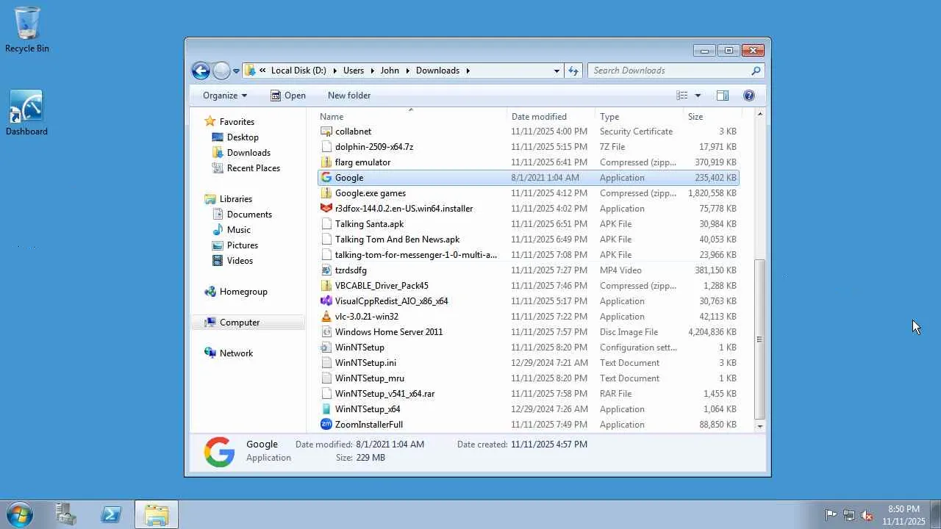The height and width of the screenshot is (529, 941).
Task: Open Recent Places in navigation pane
Action: tap(254, 168)
